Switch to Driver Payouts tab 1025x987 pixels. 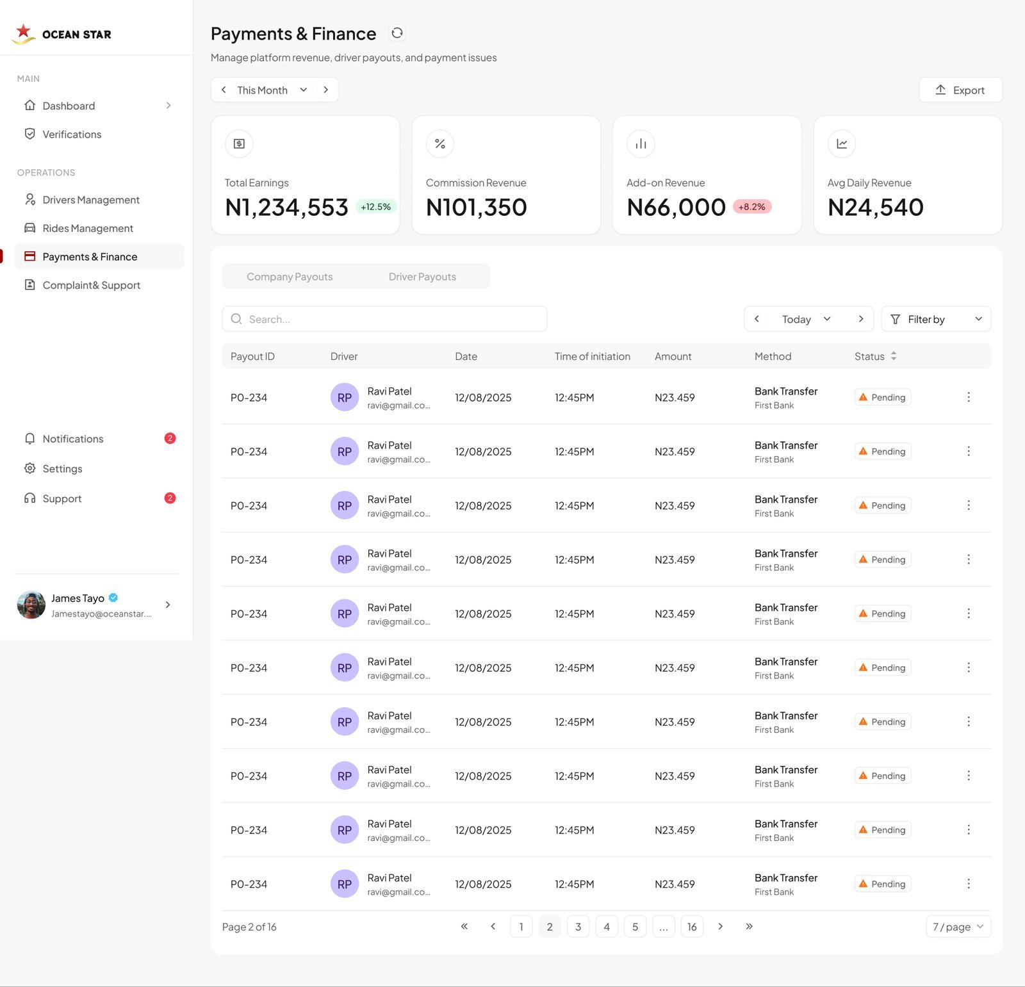[422, 277]
